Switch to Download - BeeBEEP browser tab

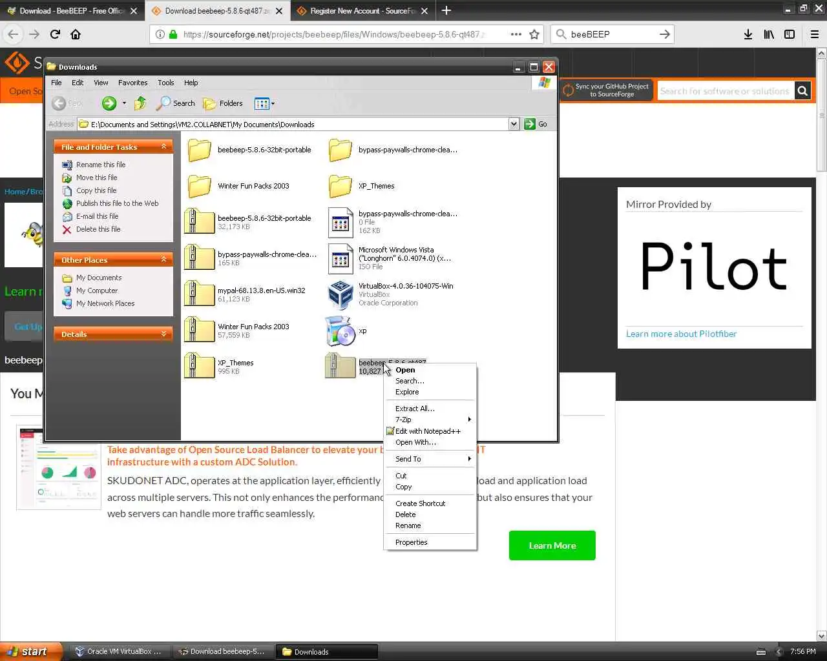tap(71, 11)
